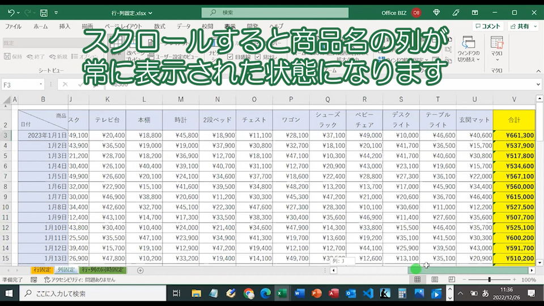544x306 pixels.
Task: Click horizontal scrollbar left arrow
Action: point(333,270)
